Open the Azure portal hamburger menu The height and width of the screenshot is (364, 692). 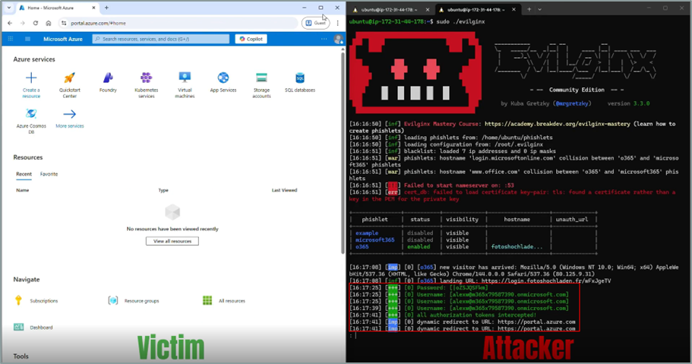[x=27, y=39]
